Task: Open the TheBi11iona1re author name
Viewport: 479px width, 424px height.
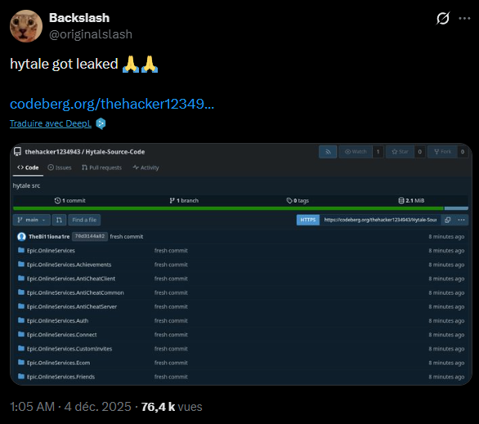Action: pyautogui.click(x=49, y=237)
